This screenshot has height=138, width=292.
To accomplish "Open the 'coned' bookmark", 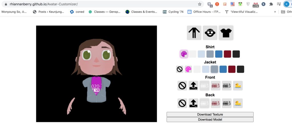I will pos(77,12).
